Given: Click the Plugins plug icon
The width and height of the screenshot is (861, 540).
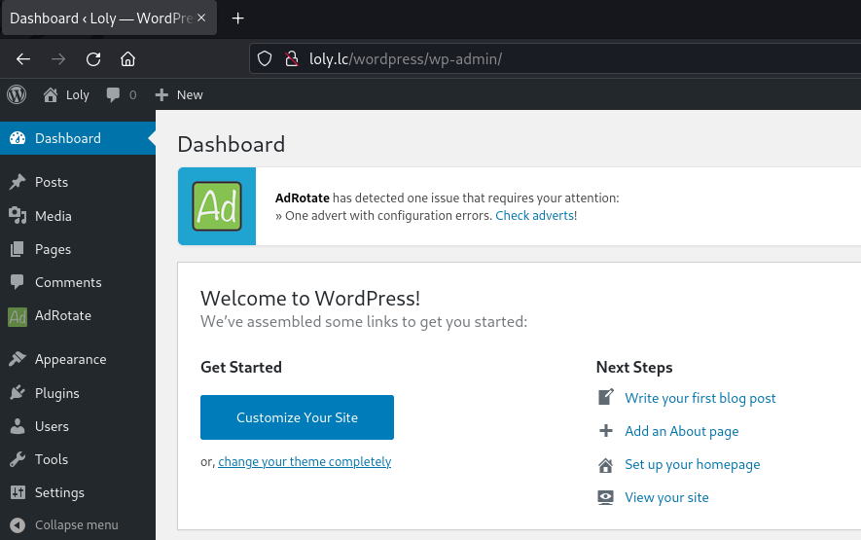Looking at the screenshot, I should (x=18, y=393).
